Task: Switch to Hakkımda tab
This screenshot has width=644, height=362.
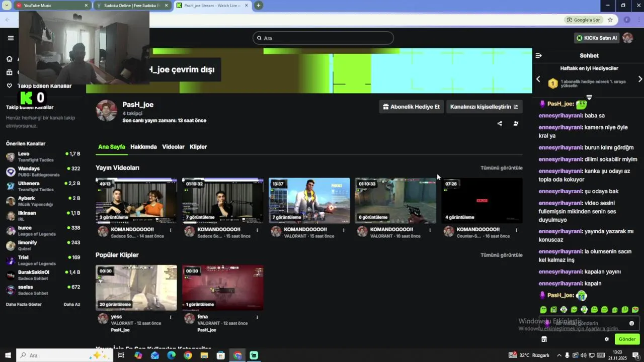Action: pyautogui.click(x=143, y=147)
